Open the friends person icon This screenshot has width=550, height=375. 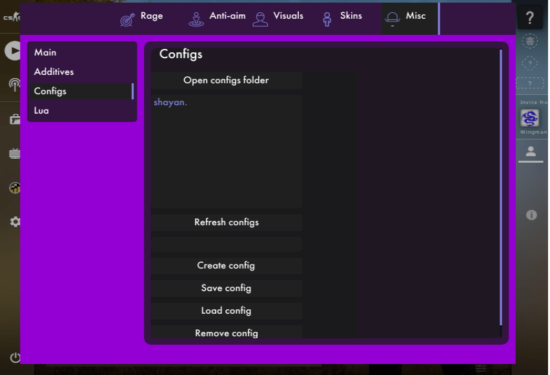[531, 152]
